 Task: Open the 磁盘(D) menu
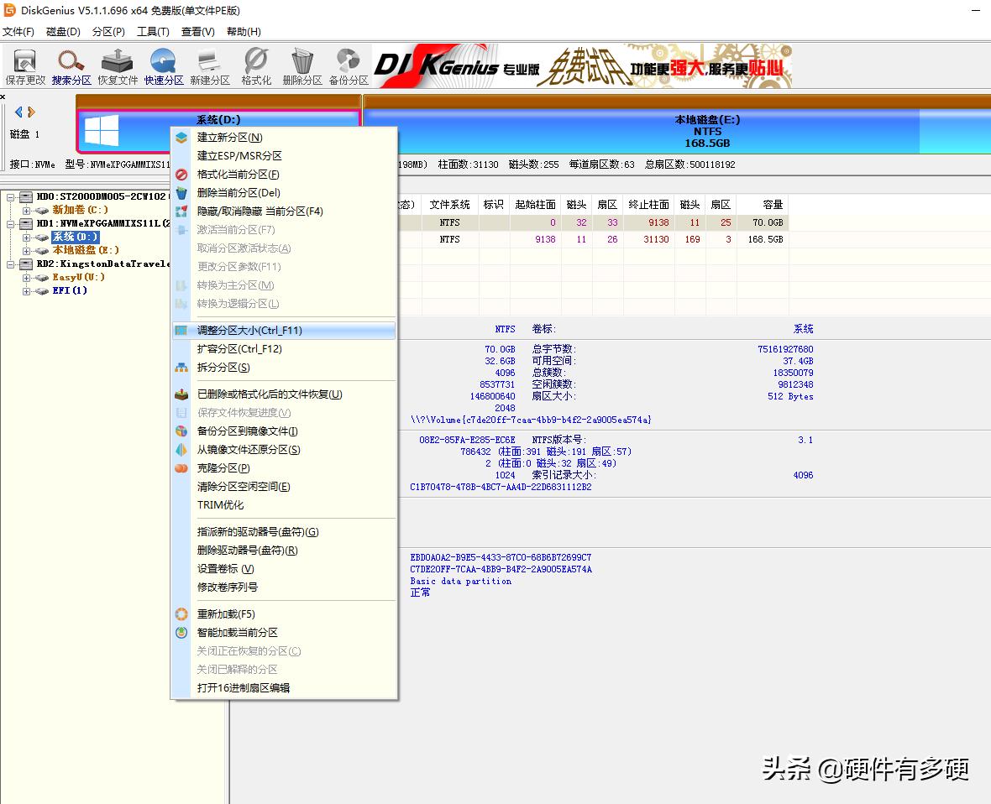point(63,31)
